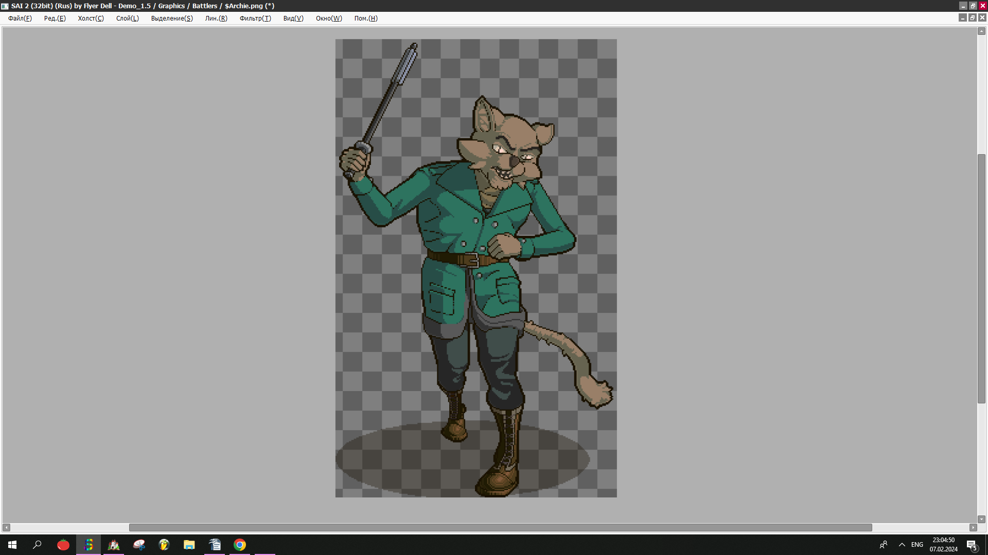Click the horizontal canvas scrollbar thumb
The width and height of the screenshot is (988, 555).
(x=500, y=528)
